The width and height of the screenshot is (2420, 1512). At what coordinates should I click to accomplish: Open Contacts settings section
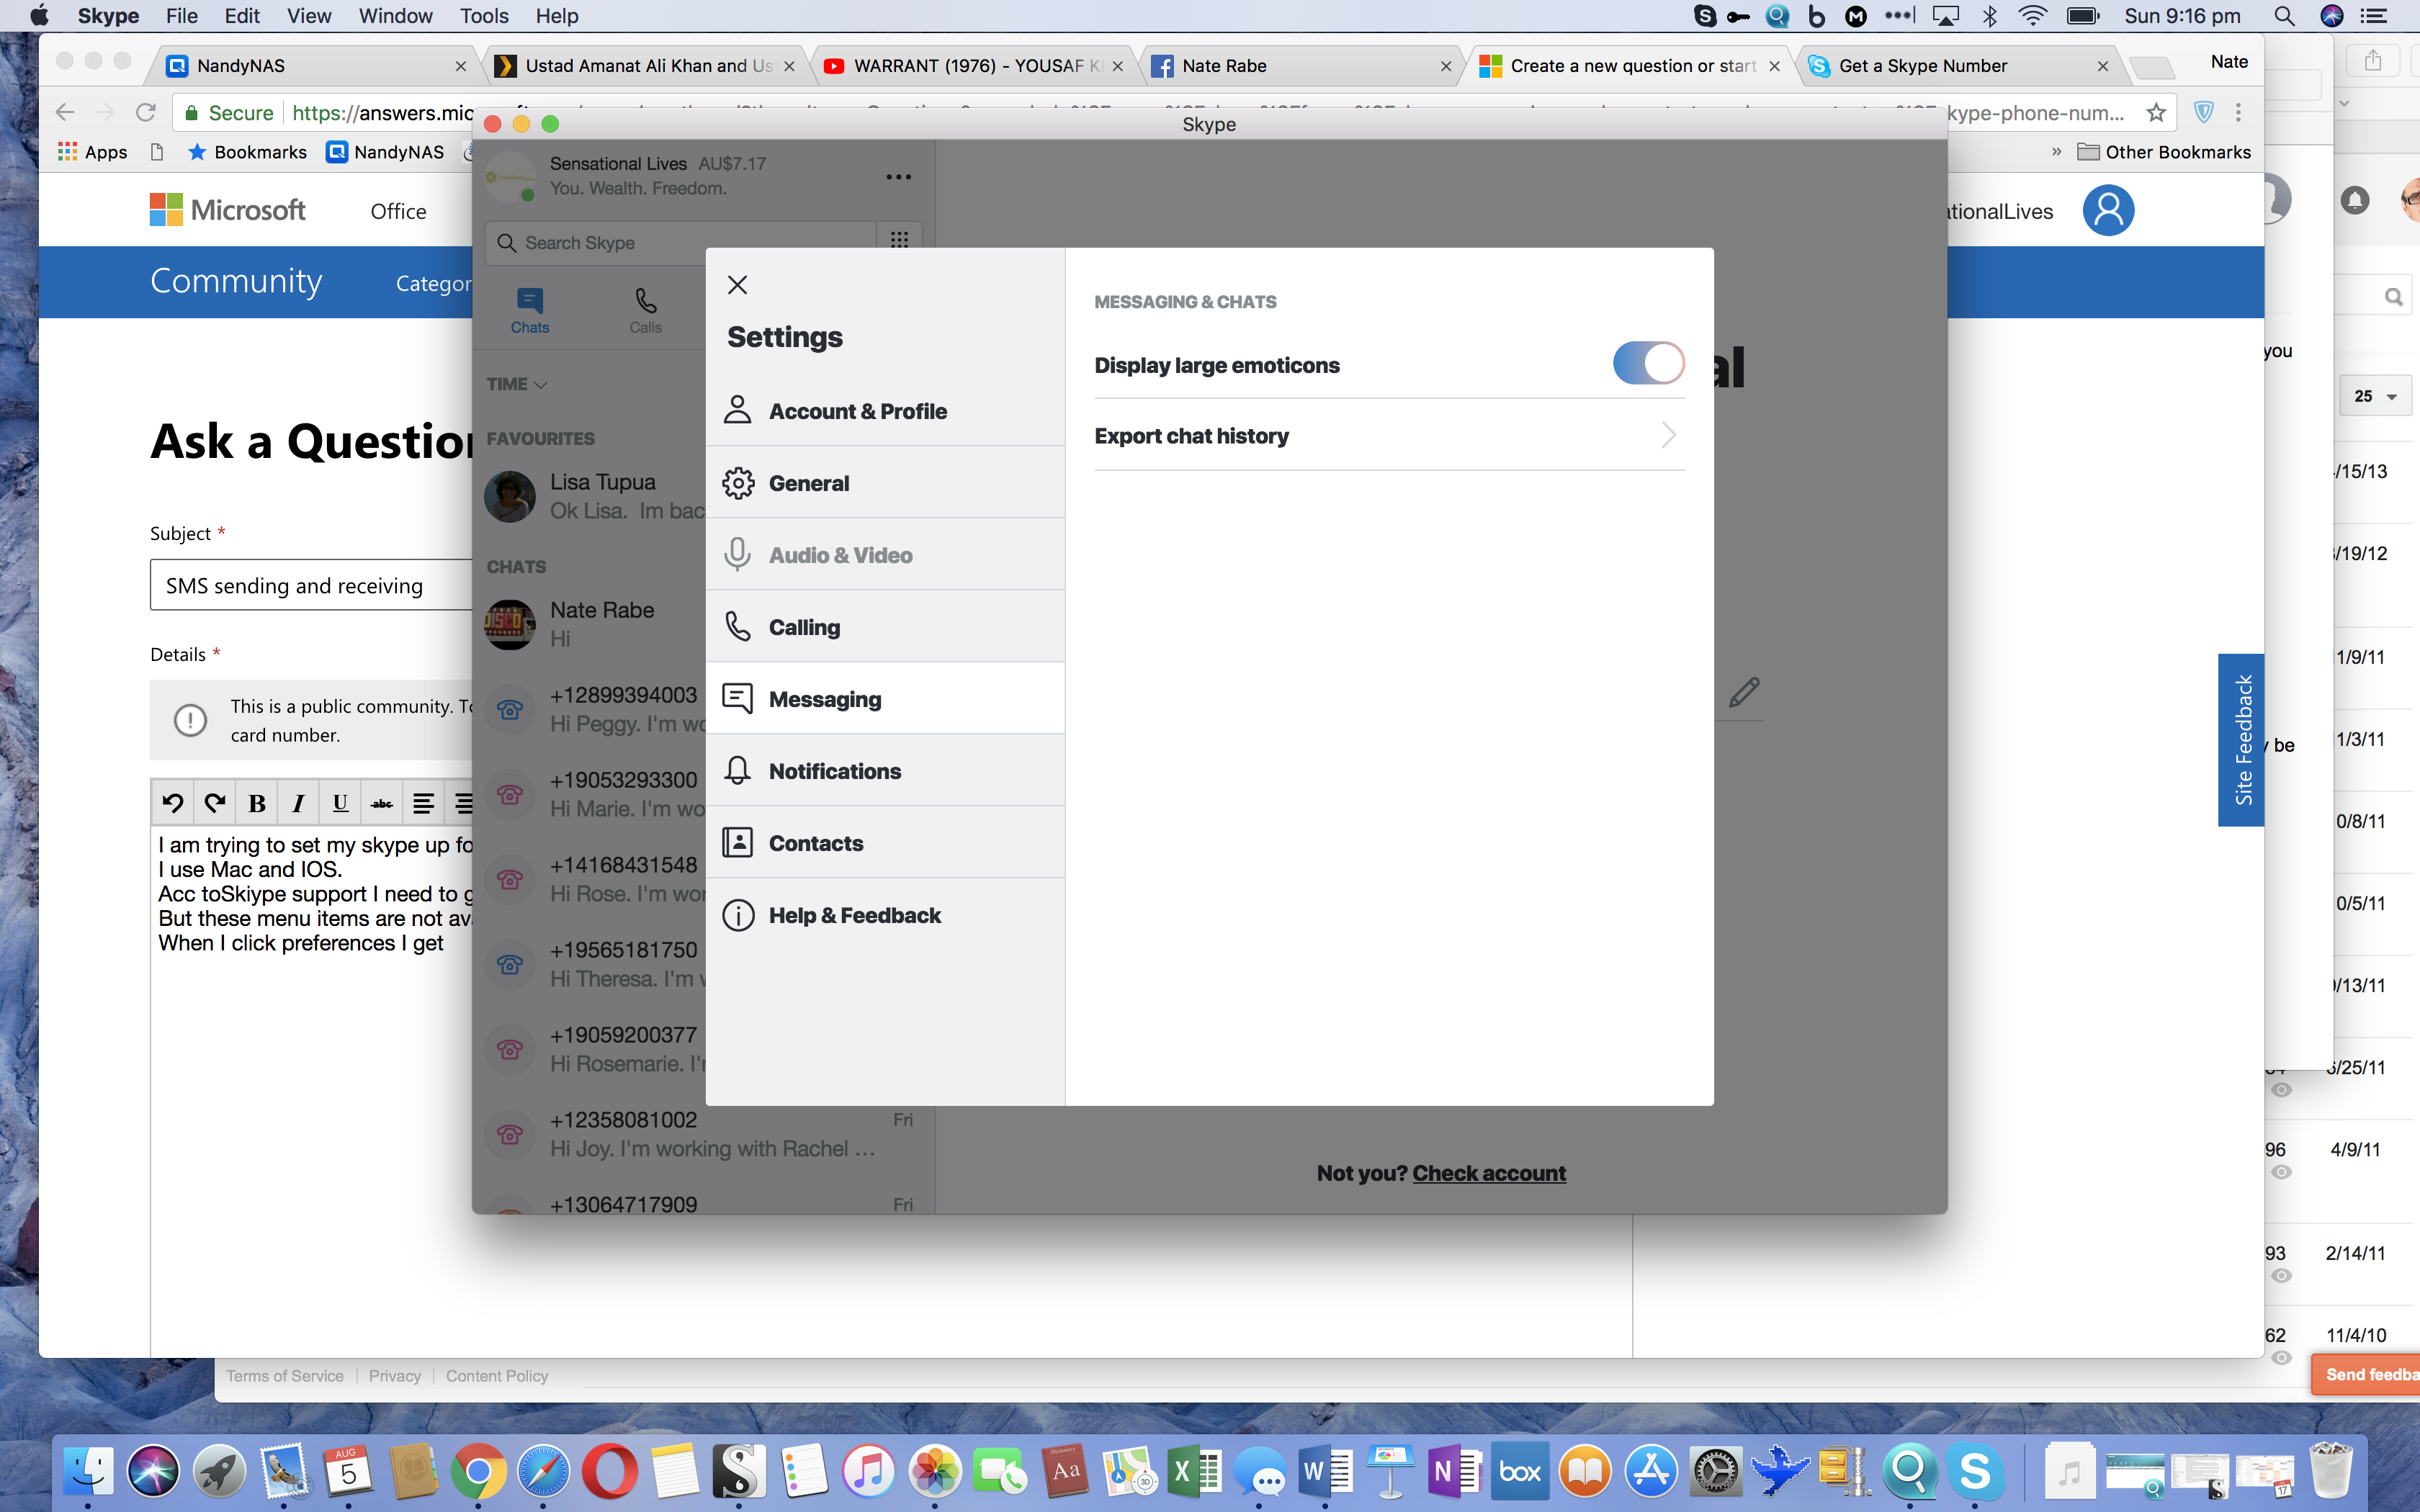click(885, 843)
